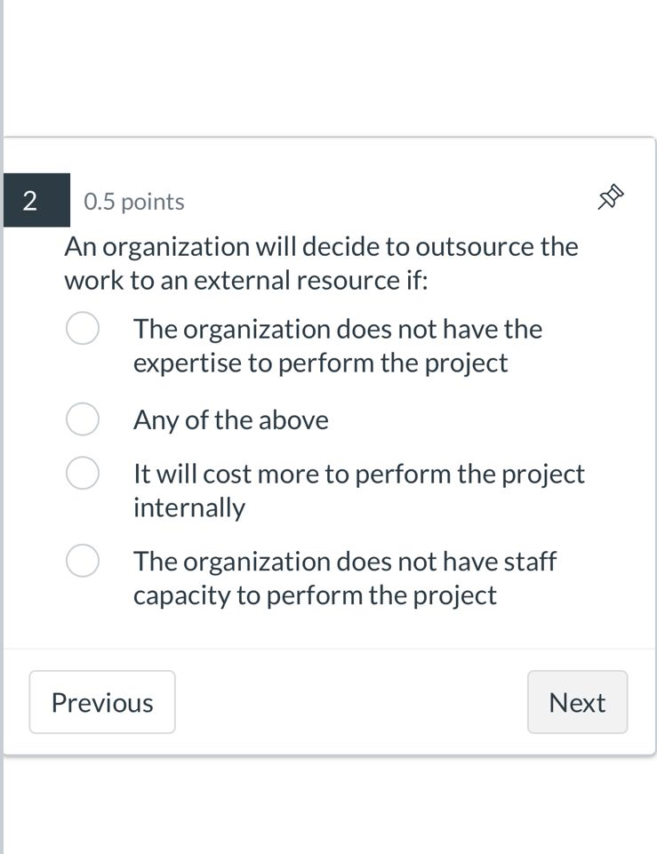The image size is (657, 854).
Task: Choose 'The organization does not have the expertise' option
Action: (82, 328)
